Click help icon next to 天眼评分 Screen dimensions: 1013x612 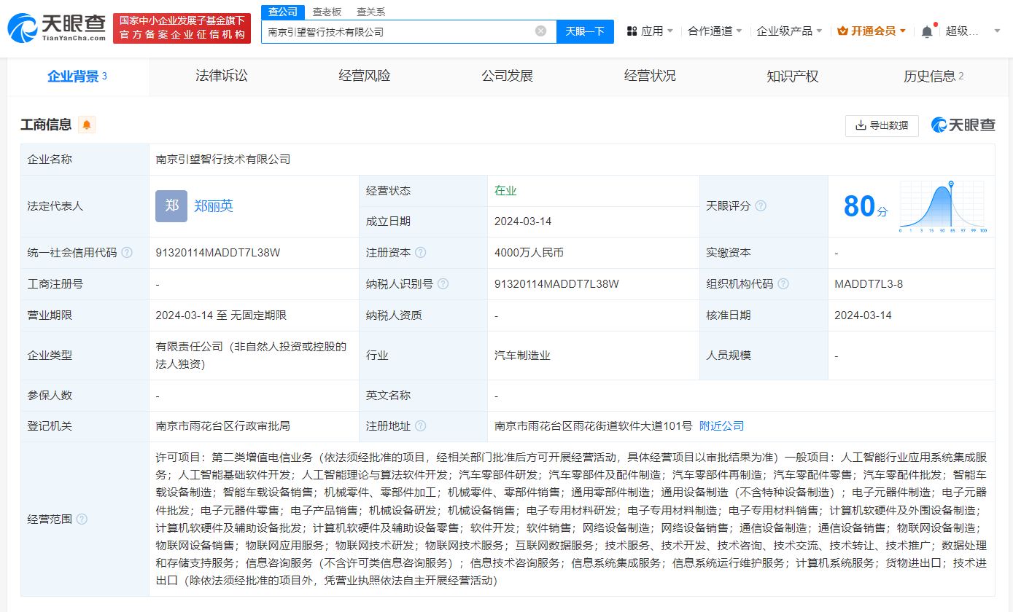coord(761,206)
